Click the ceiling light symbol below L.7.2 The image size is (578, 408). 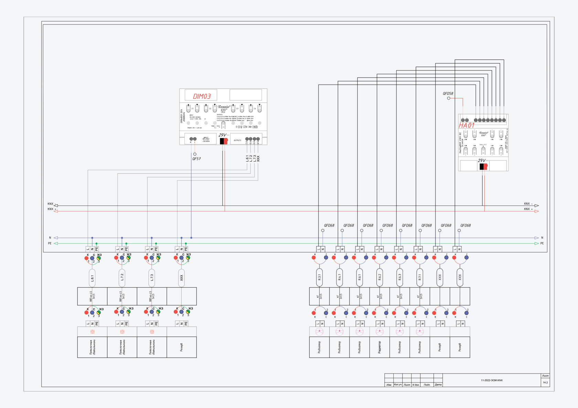tap(122, 332)
